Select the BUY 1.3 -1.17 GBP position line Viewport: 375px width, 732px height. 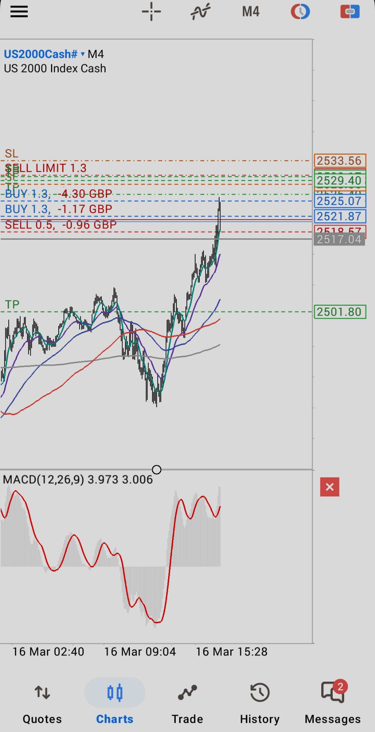coord(58,209)
